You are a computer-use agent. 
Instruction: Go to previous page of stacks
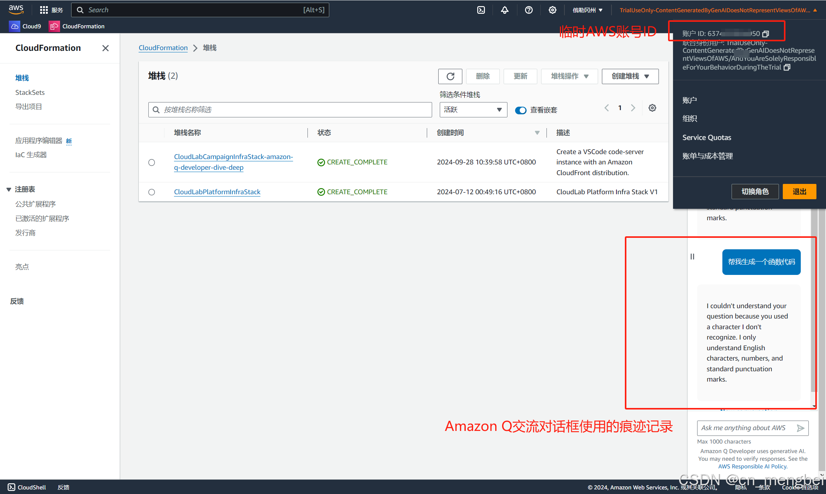point(606,108)
